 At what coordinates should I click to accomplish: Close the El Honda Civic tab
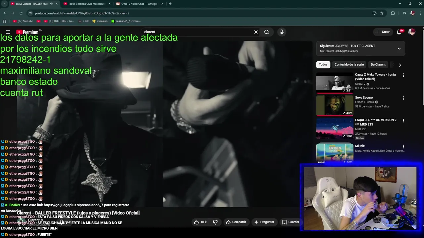[109, 4]
